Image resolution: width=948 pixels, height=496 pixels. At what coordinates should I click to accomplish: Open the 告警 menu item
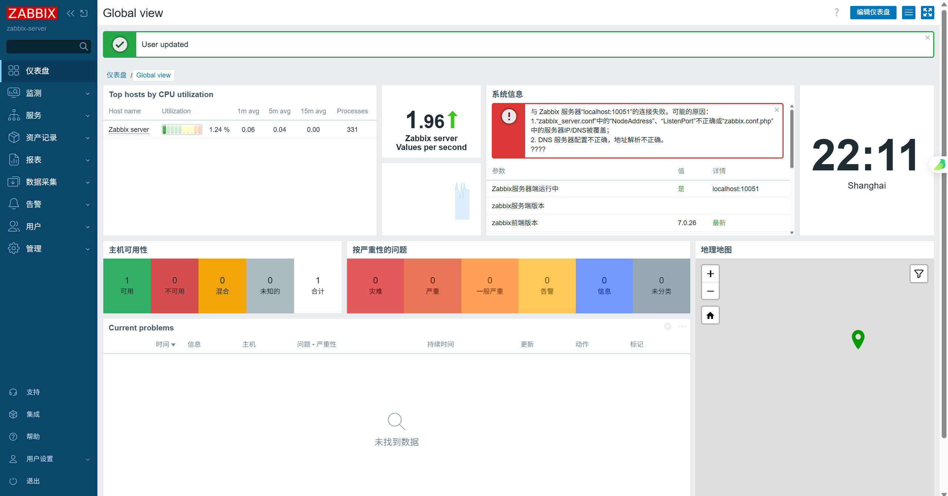[x=49, y=204]
